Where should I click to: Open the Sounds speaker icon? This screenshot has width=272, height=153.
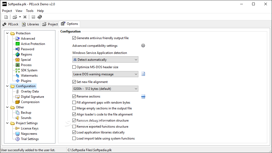pyautogui.click(x=17, y=118)
